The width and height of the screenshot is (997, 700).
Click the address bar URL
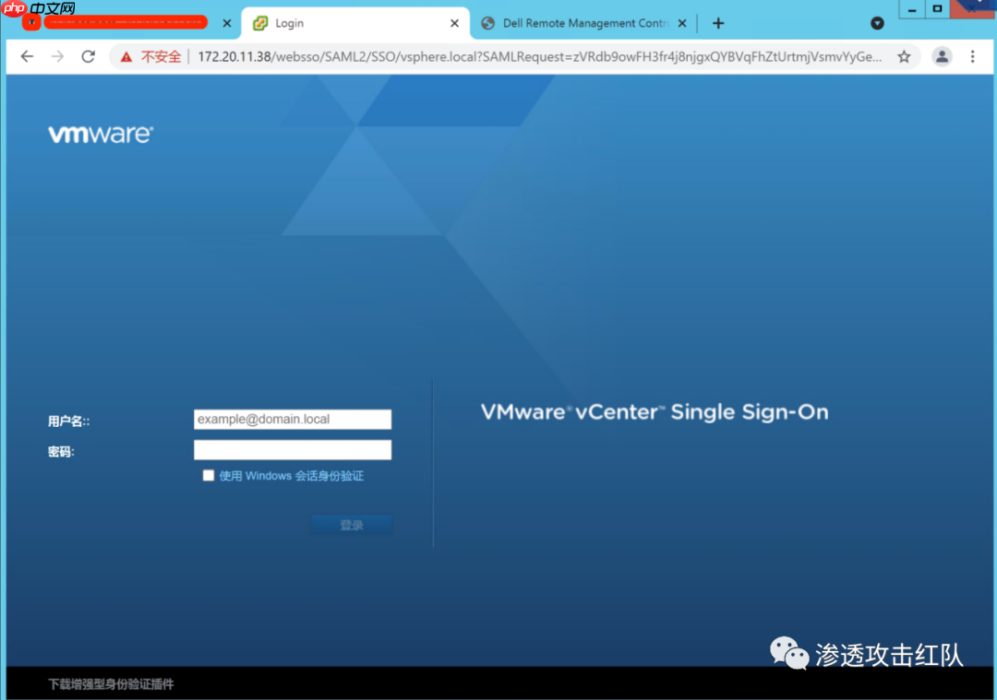539,56
